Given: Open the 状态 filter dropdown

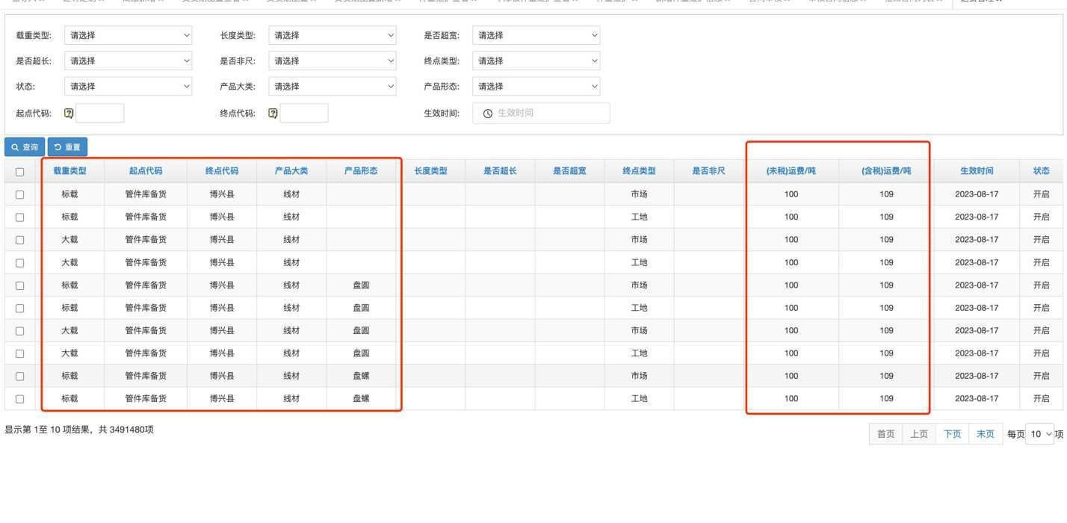Looking at the screenshot, I should tap(129, 86).
